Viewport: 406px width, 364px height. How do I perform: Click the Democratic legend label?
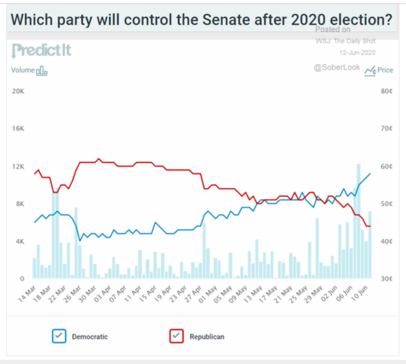[x=90, y=337]
